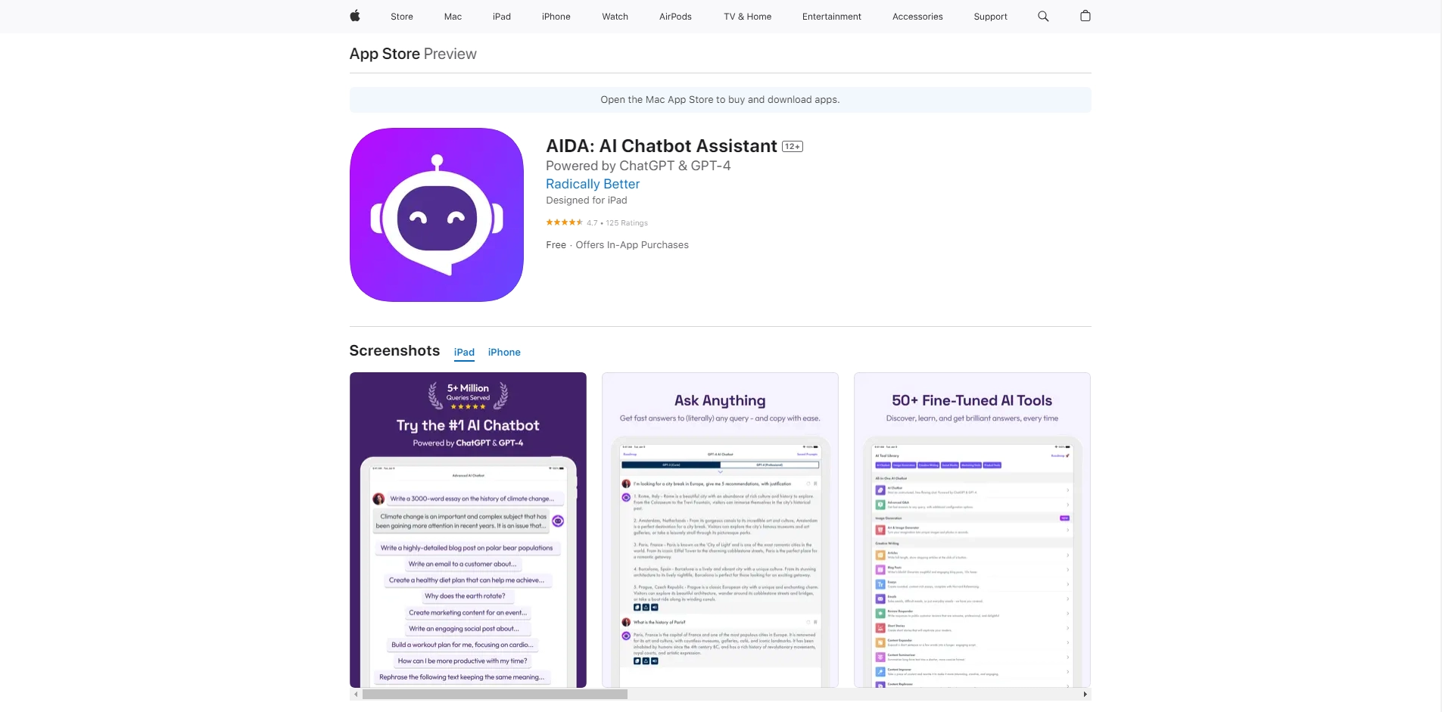Open the Store menu

[402, 17]
